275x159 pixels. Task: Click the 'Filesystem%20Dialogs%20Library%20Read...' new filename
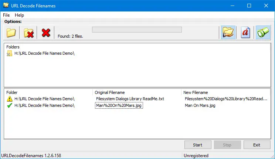point(226,99)
